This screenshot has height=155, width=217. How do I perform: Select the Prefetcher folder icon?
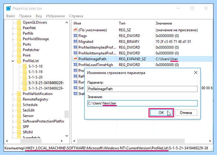pos(19,50)
